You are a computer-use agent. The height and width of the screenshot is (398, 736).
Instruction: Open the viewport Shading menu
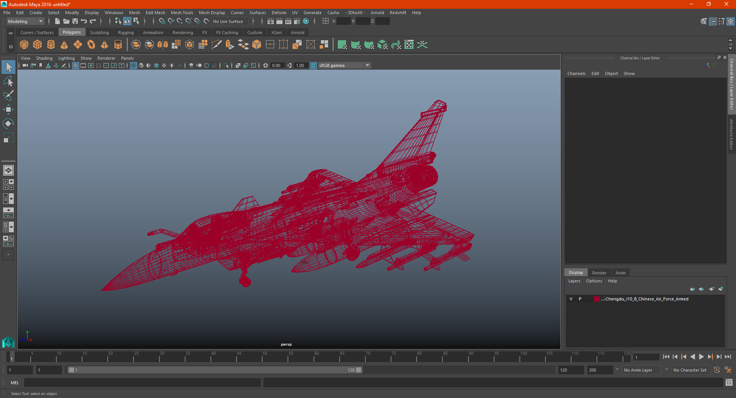click(x=44, y=58)
